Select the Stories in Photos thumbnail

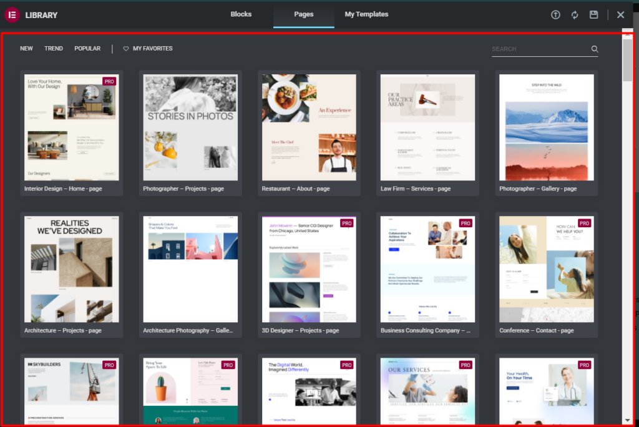coord(190,127)
